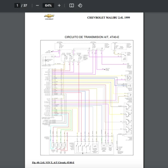The image size is (168, 168).
Task: Click the CHEVROLET MALIBU 2.4L 1999 title
Action: pyautogui.click(x=108, y=18)
